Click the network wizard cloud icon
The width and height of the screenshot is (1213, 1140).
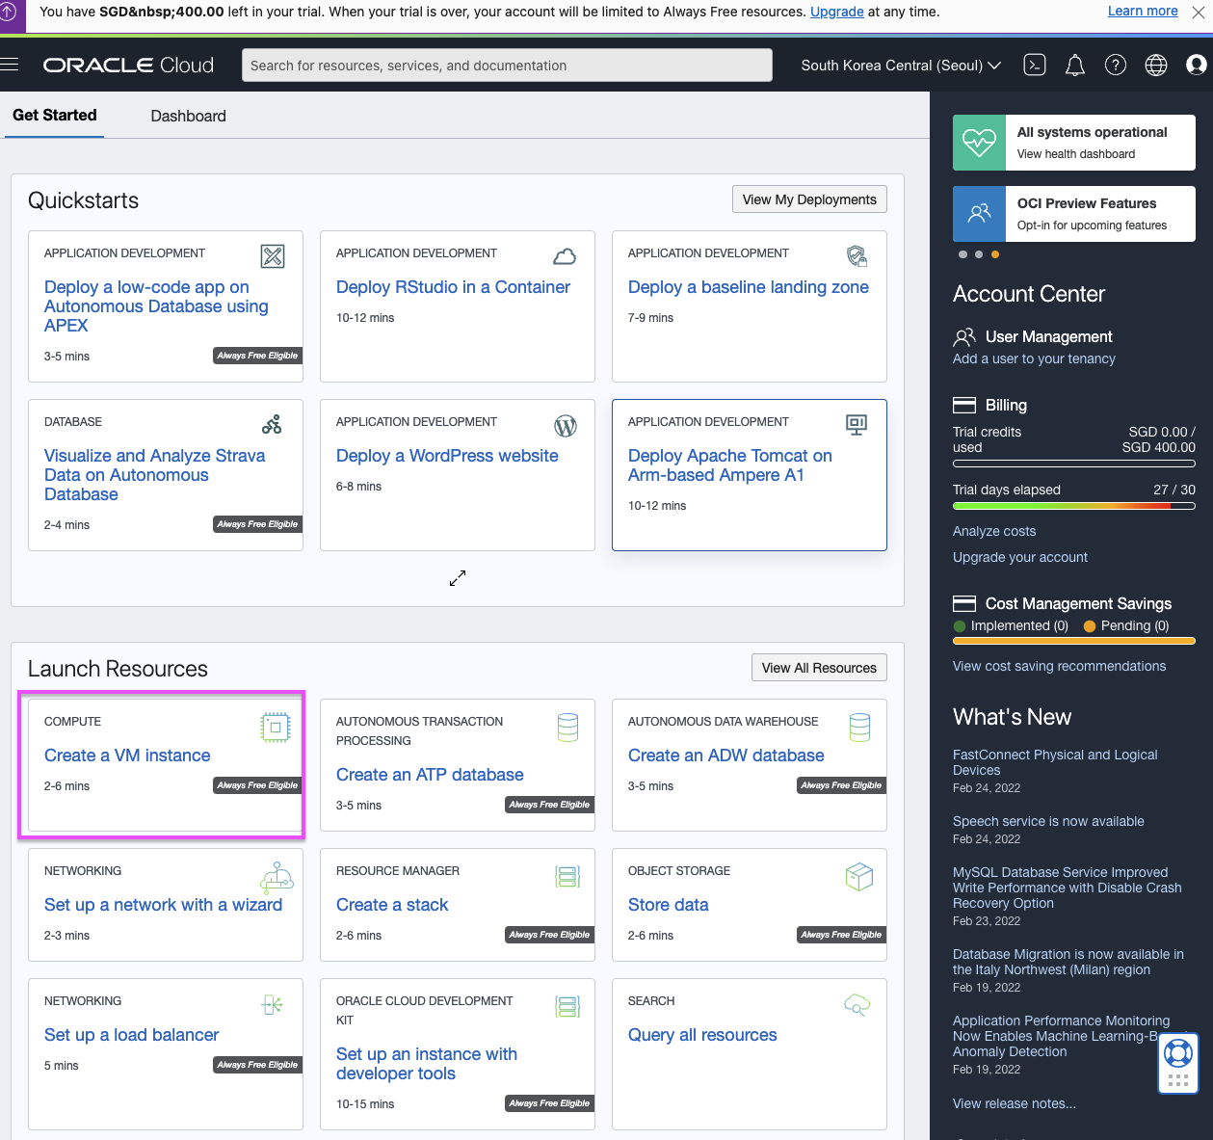point(277,877)
